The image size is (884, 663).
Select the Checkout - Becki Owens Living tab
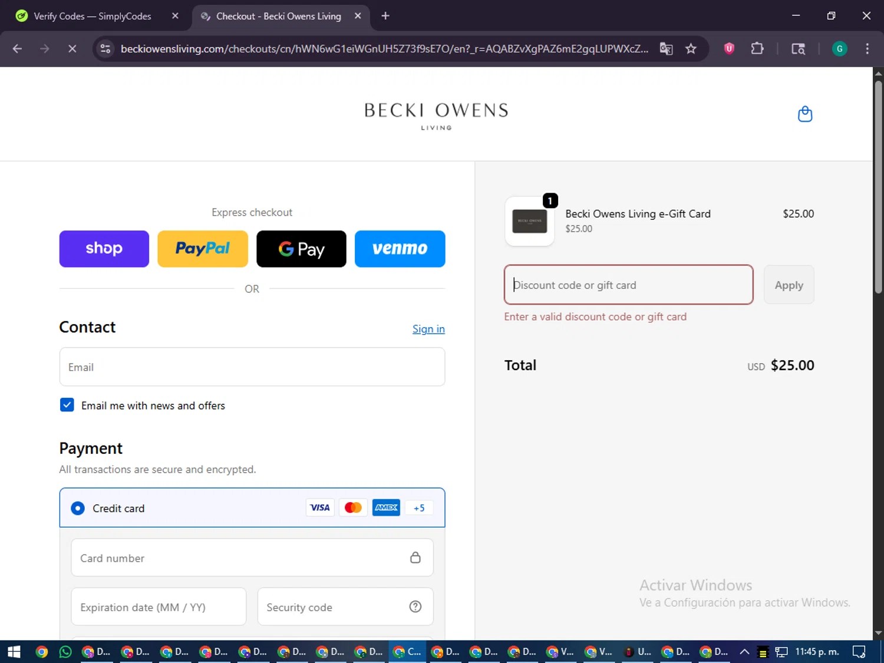click(278, 16)
